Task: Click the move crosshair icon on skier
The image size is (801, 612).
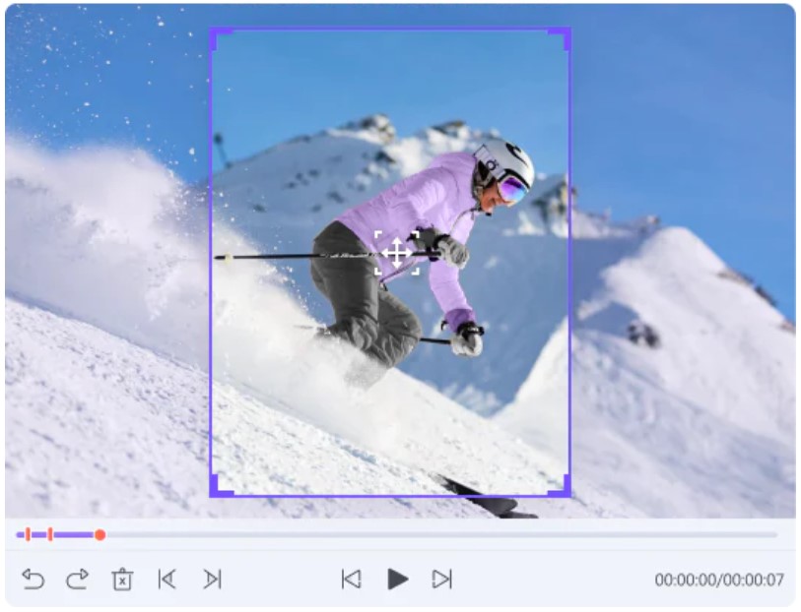Action: [397, 253]
